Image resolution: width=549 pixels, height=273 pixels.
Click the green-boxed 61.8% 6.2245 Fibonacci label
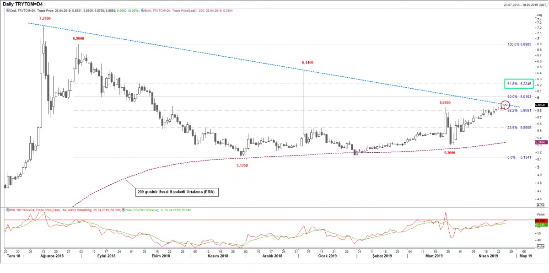(x=519, y=84)
